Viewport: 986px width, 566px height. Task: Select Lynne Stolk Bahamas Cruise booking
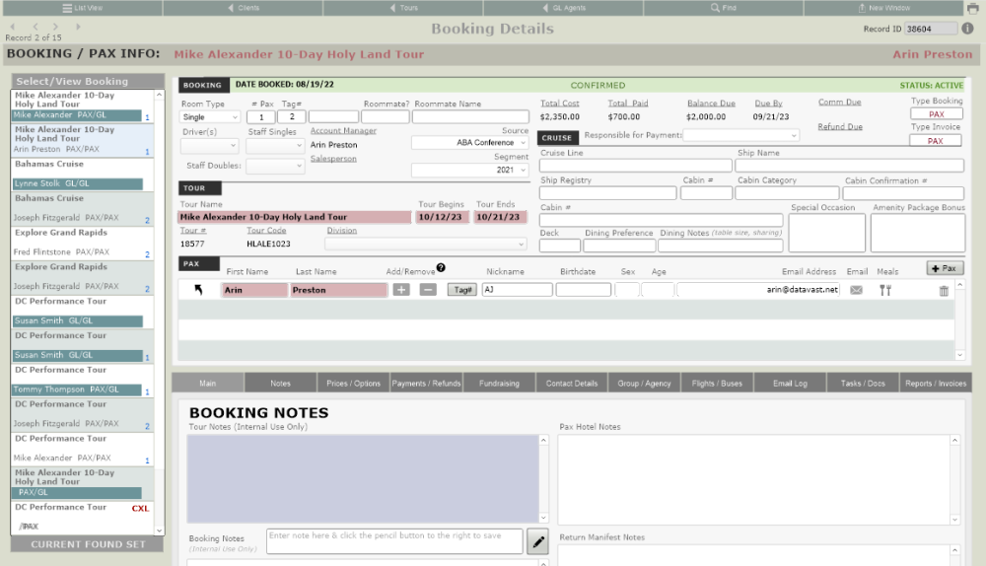[83, 174]
